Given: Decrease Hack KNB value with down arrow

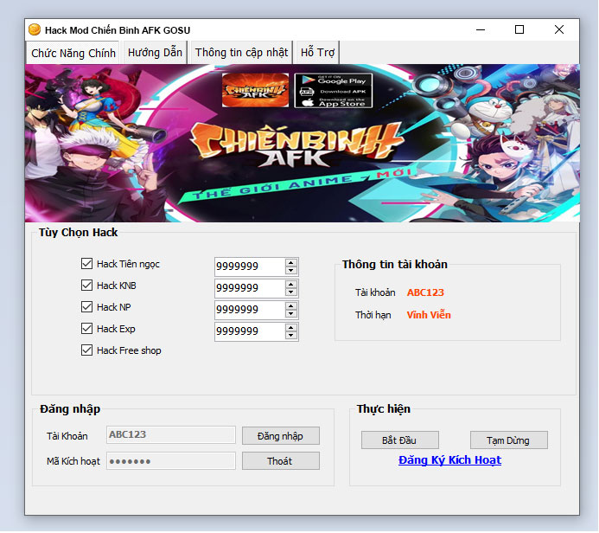Looking at the screenshot, I should pyautogui.click(x=291, y=292).
